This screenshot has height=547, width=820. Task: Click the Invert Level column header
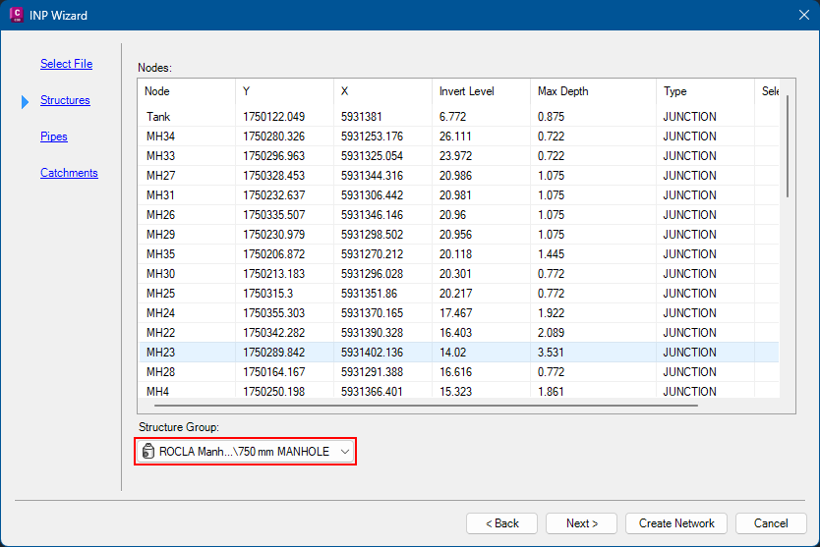click(481, 91)
